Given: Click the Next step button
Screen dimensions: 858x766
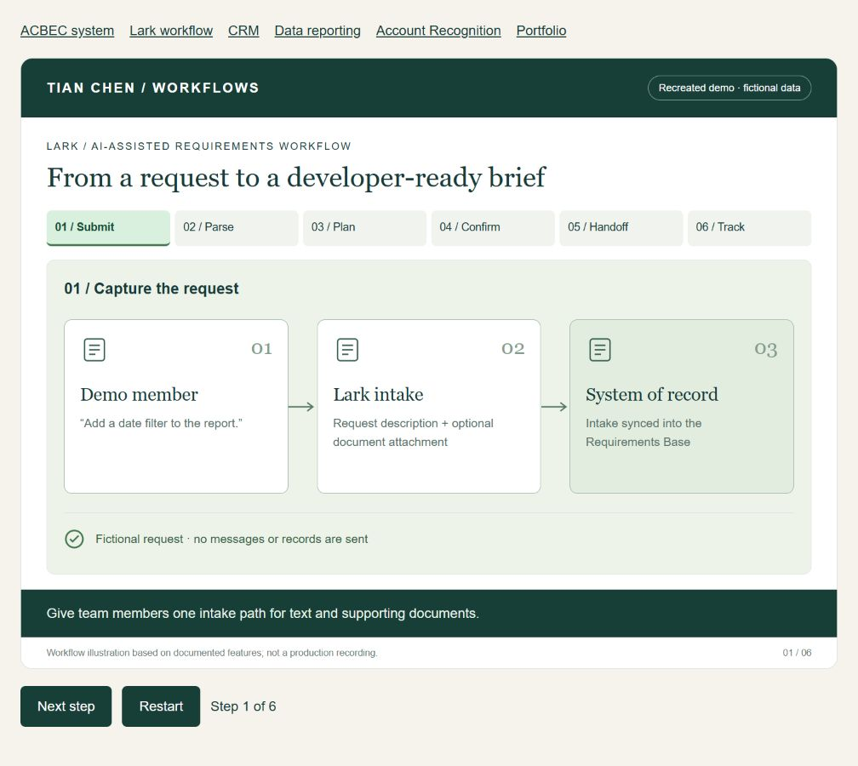Looking at the screenshot, I should click(x=66, y=706).
